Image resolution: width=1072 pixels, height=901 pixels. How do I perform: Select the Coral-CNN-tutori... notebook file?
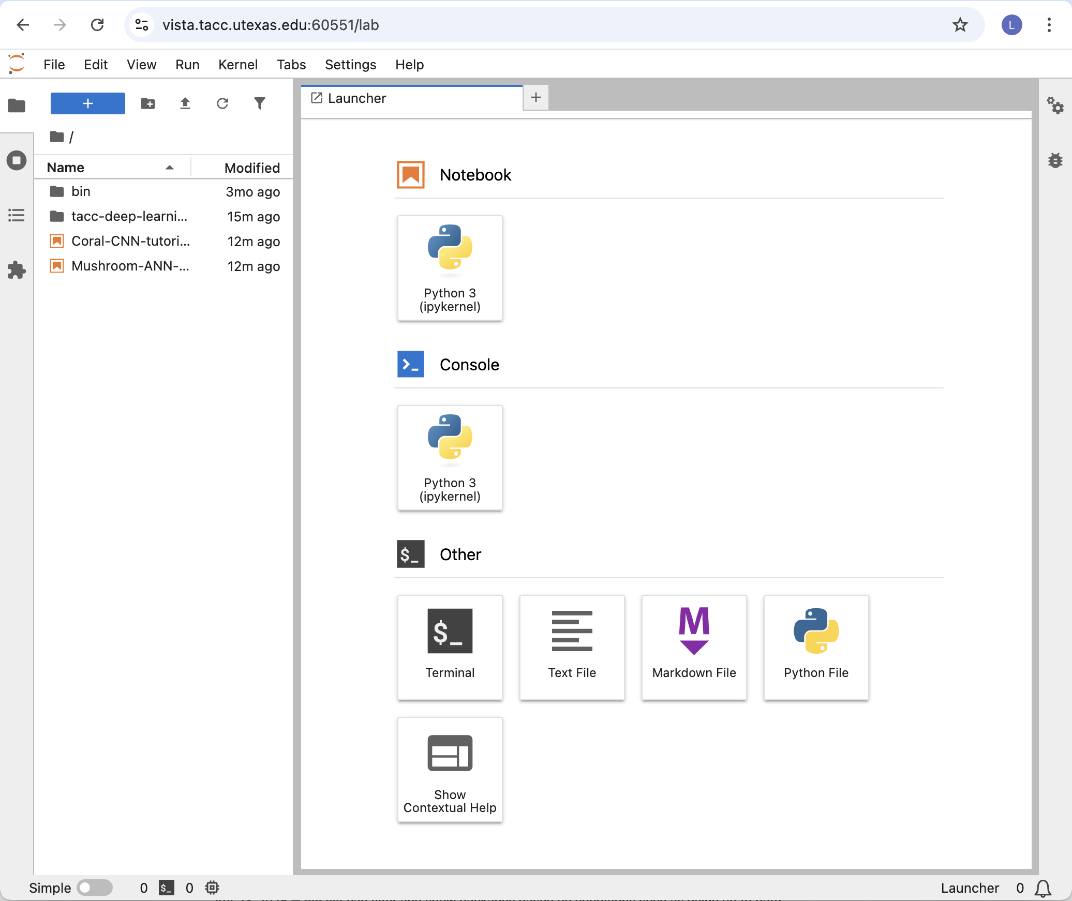tap(163, 241)
